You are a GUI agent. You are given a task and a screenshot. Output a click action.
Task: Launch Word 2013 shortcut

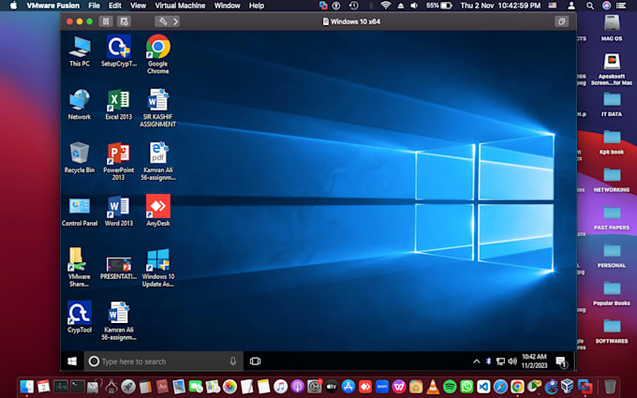tap(119, 212)
